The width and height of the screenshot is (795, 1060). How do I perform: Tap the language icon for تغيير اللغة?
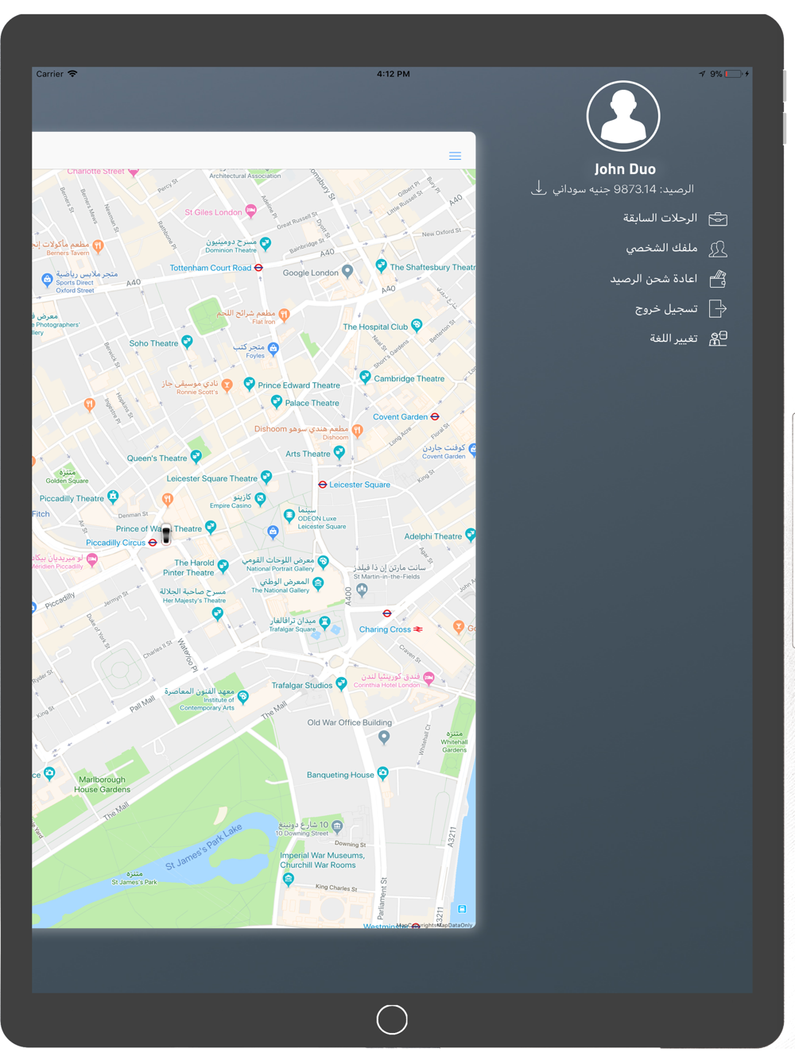[x=718, y=339]
